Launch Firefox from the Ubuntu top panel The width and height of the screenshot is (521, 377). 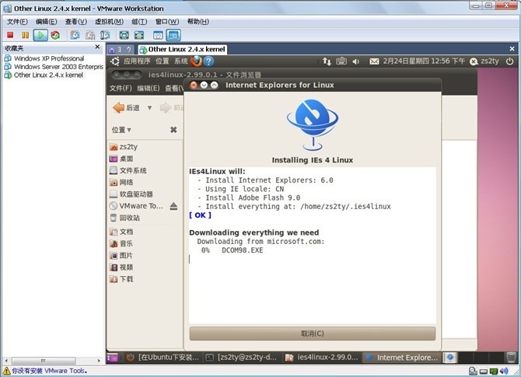pyautogui.click(x=196, y=61)
